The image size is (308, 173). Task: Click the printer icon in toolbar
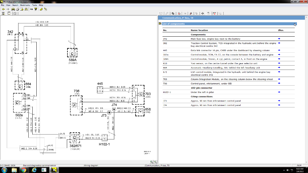click(x=18, y=9)
